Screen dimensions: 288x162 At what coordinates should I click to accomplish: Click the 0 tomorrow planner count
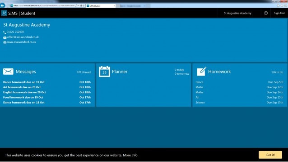click(181, 74)
